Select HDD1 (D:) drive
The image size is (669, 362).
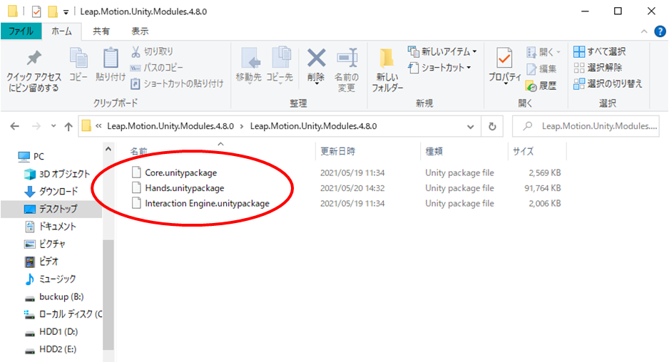coord(51,332)
